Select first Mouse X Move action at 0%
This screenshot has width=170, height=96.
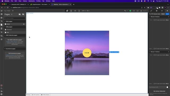tap(161, 20)
